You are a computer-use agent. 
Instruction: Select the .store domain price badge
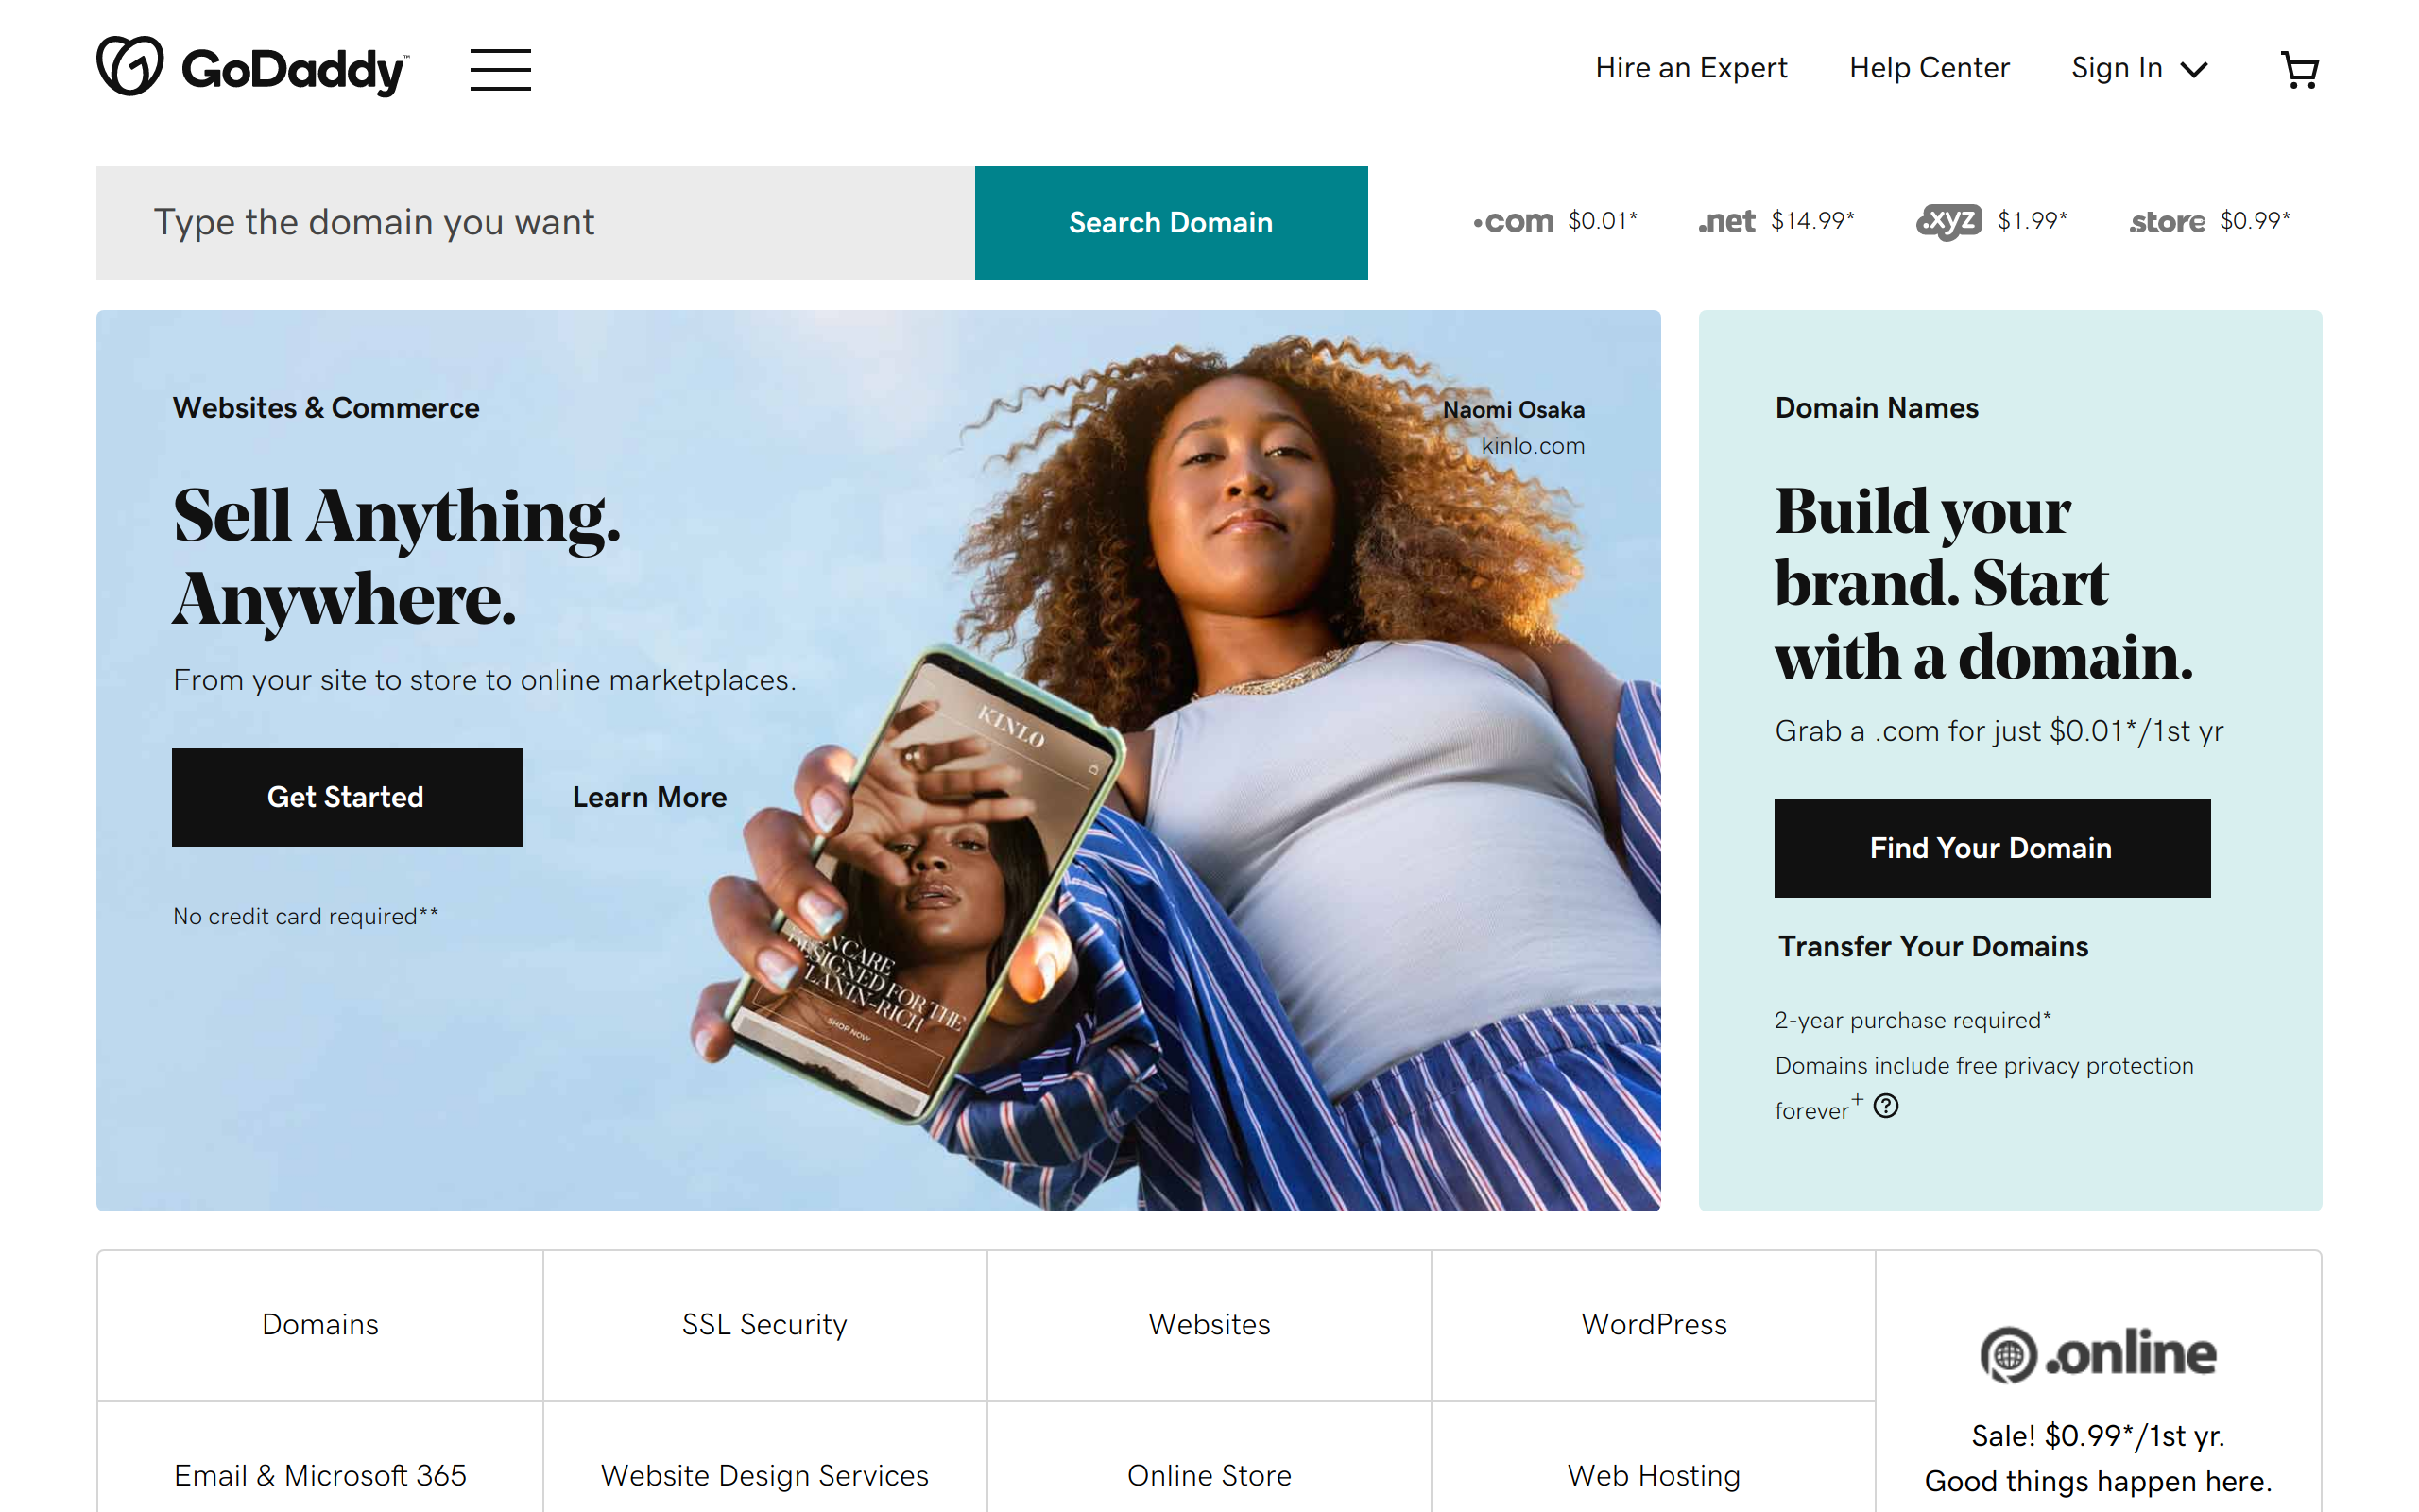click(2209, 221)
